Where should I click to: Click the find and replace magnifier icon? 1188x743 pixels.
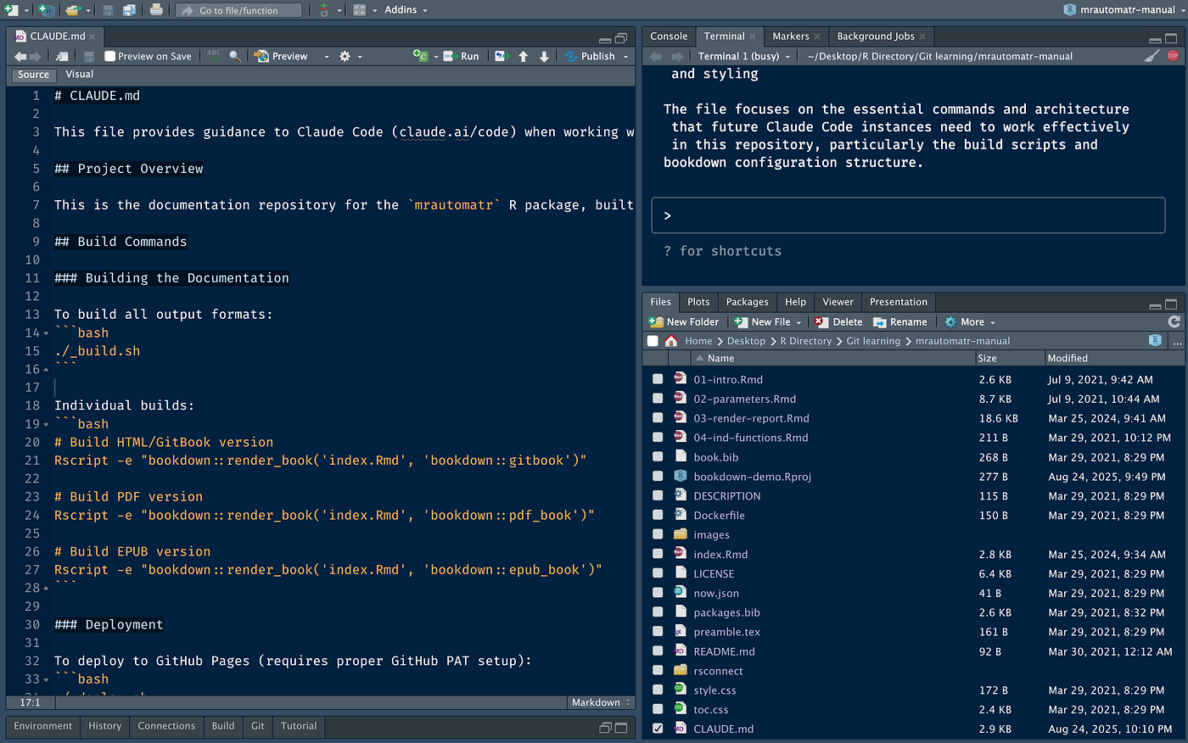(x=235, y=56)
